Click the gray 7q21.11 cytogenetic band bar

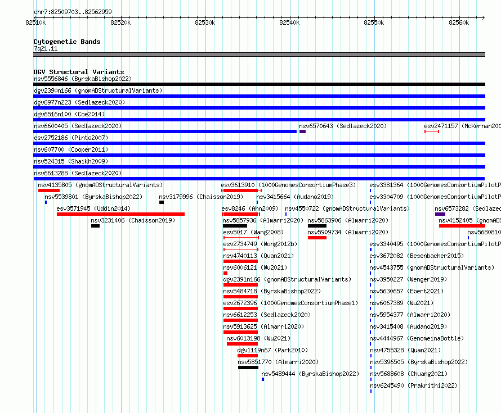click(x=259, y=55)
